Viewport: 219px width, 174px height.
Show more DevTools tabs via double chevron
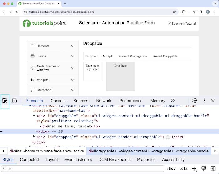[173, 101]
